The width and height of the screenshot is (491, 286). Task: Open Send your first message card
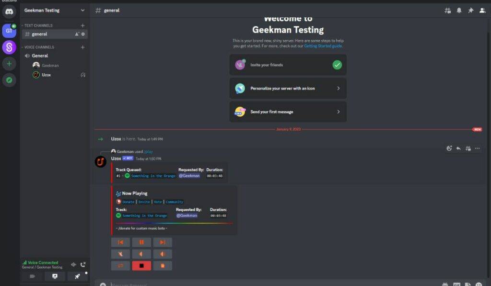pos(288,112)
